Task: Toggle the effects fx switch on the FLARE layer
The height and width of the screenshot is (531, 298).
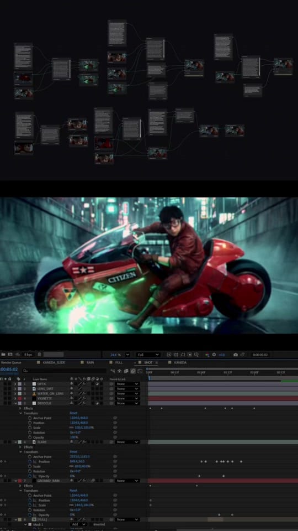Action: (85, 442)
